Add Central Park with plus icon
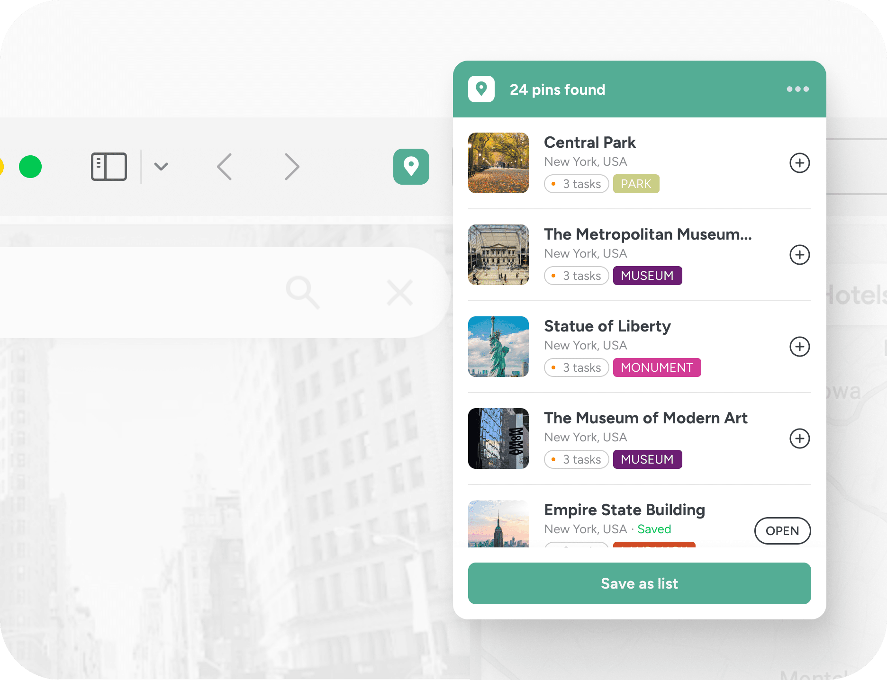887x680 pixels. coord(800,163)
